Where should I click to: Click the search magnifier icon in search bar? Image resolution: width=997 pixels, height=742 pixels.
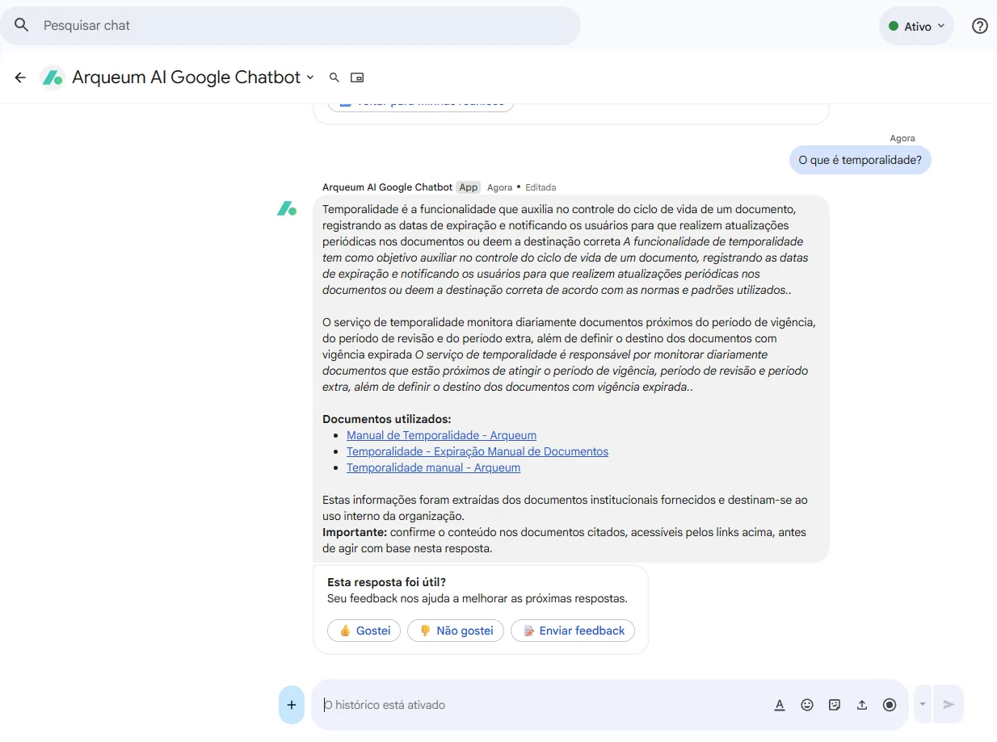tap(22, 25)
